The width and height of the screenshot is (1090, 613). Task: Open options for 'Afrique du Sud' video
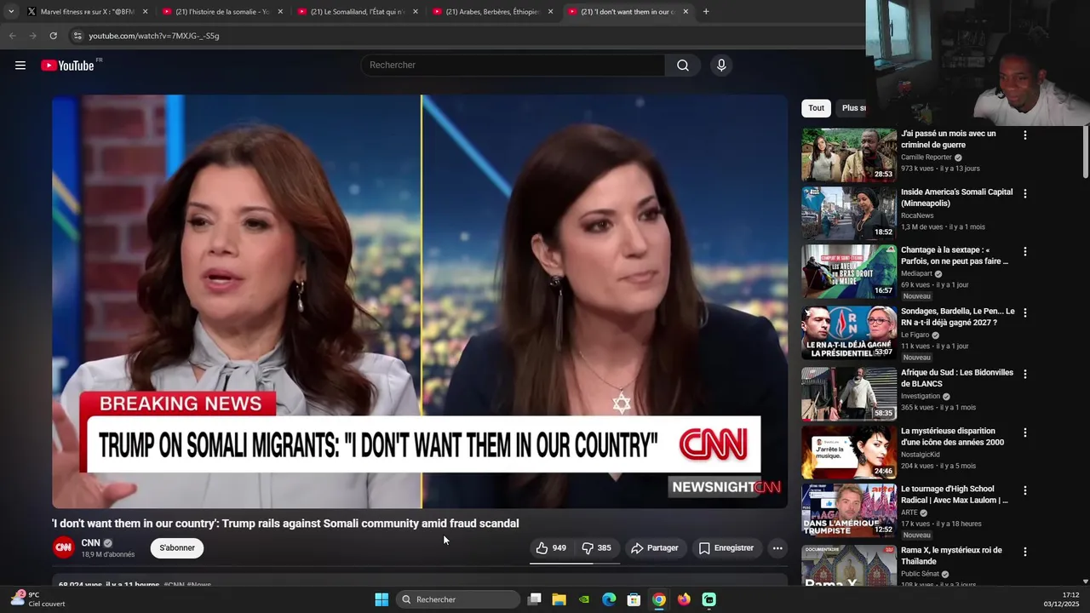(x=1025, y=374)
